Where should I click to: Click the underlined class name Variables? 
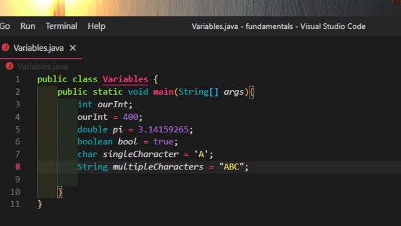[125, 79]
